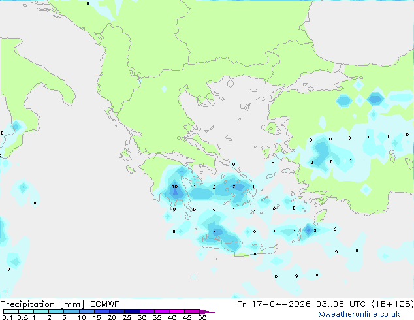The width and height of the screenshot is (414, 320).
Task: Click the 35–40 mm violet swatch
Action: point(161,312)
